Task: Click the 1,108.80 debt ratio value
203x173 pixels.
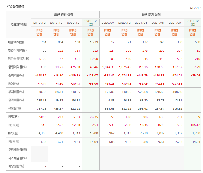Action: 176,92
